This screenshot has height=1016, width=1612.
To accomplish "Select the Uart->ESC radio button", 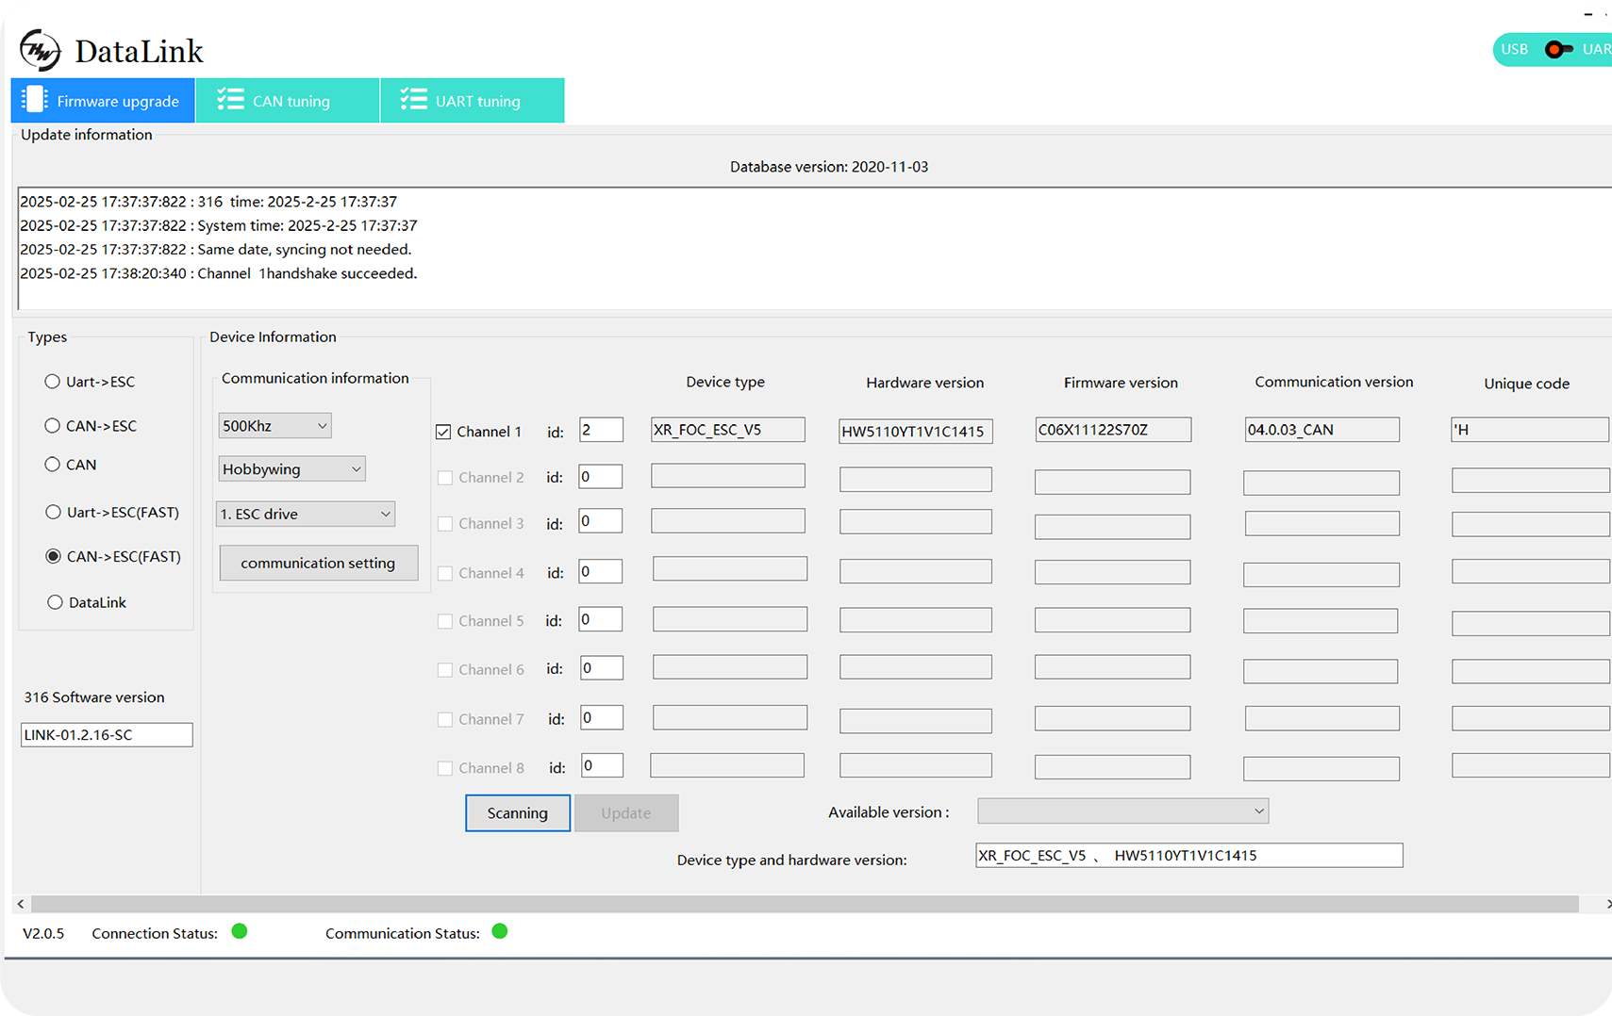I will tap(53, 382).
